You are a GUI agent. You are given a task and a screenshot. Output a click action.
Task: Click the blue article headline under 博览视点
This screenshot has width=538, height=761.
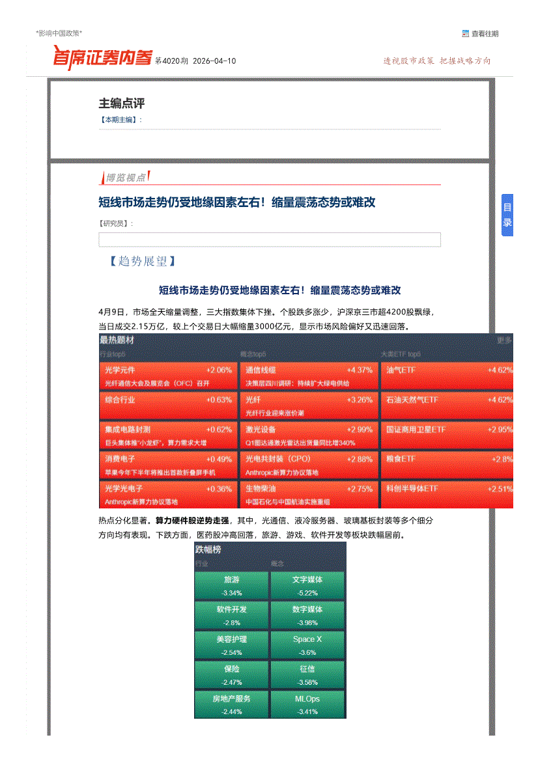coord(236,202)
